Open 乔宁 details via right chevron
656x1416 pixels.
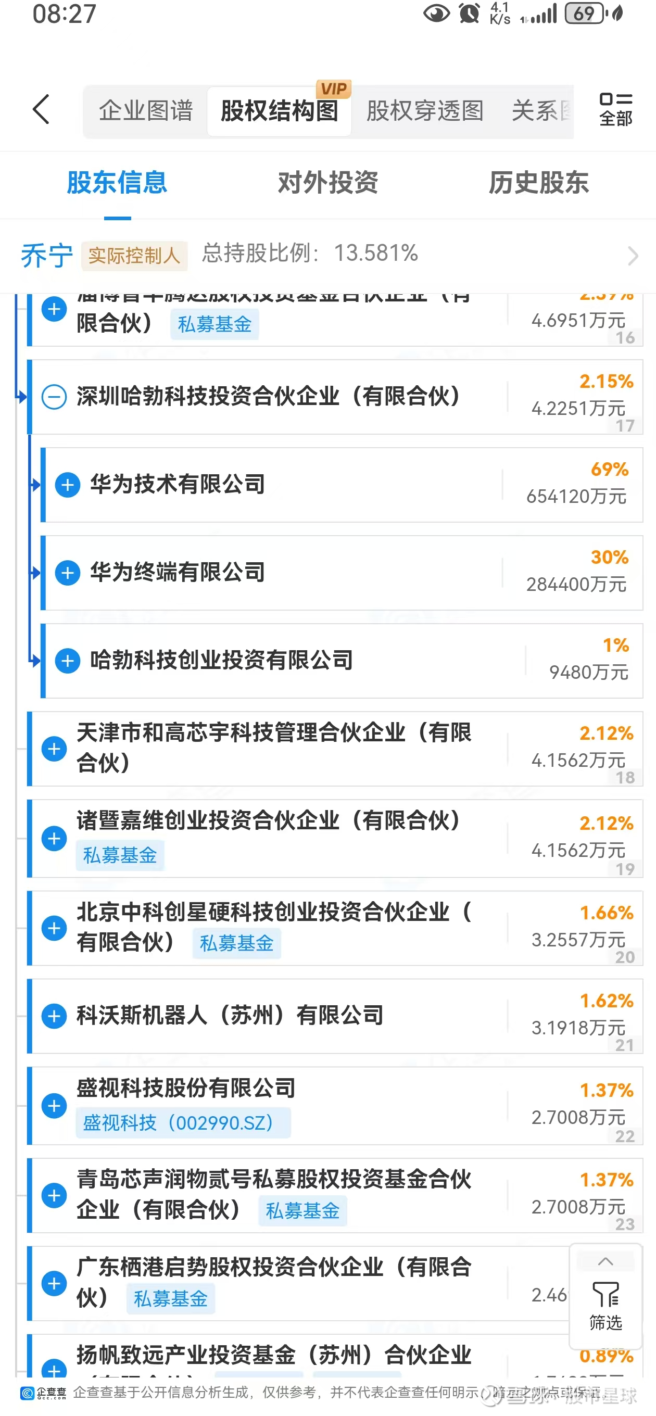(633, 256)
